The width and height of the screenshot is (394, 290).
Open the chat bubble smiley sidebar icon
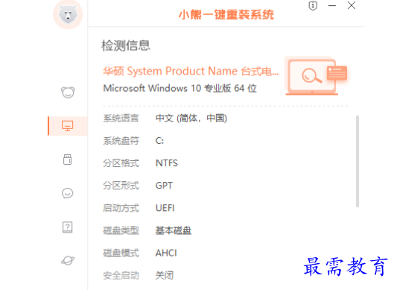pos(67,193)
